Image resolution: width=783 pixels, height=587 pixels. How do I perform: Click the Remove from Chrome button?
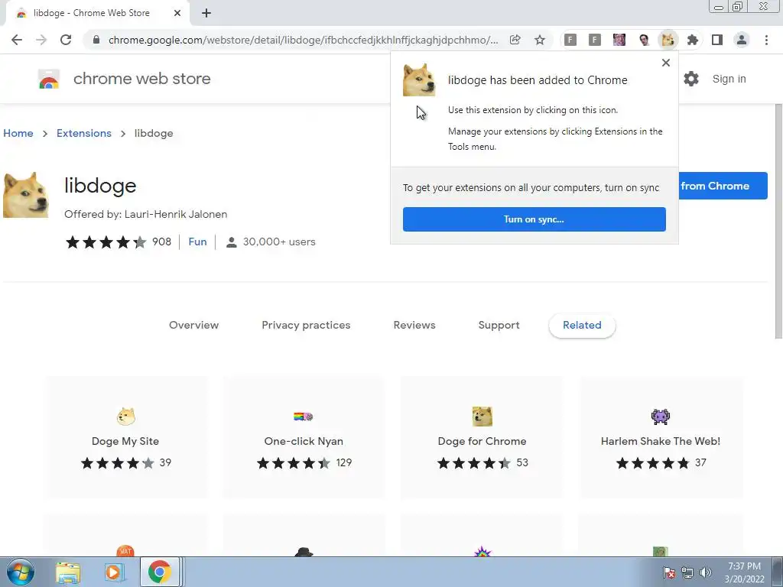723,186
